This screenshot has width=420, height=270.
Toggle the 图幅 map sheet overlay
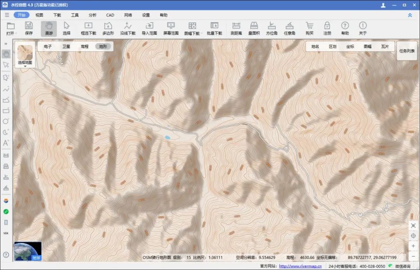coord(367,46)
